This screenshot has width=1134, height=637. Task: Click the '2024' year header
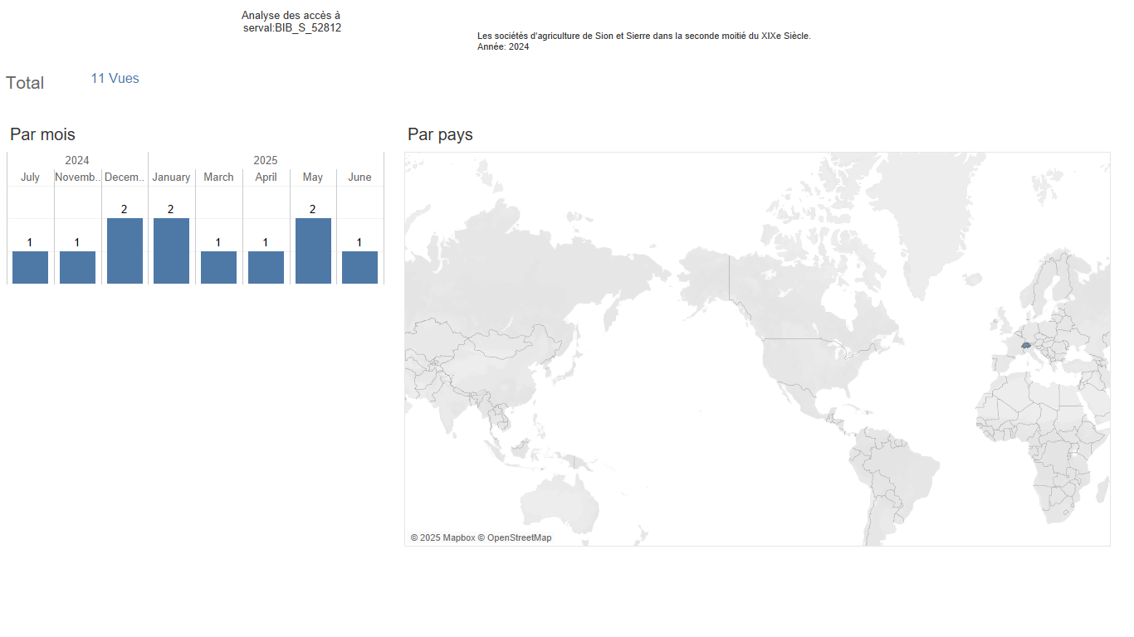pos(77,160)
